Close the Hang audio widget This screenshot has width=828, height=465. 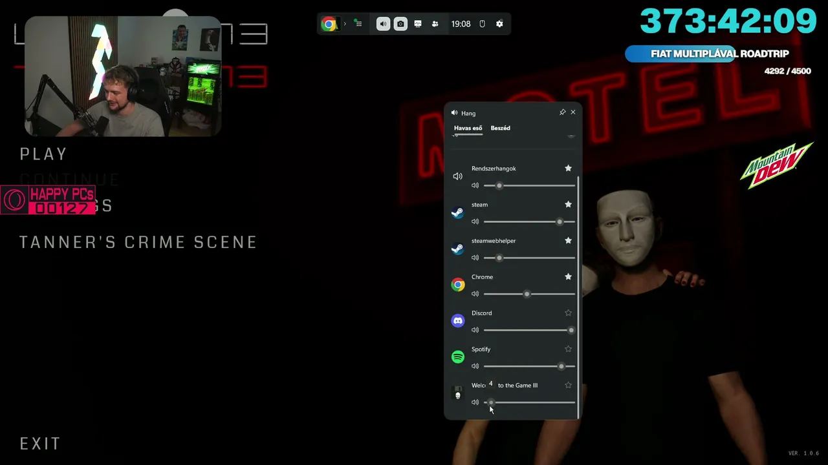pyautogui.click(x=572, y=112)
